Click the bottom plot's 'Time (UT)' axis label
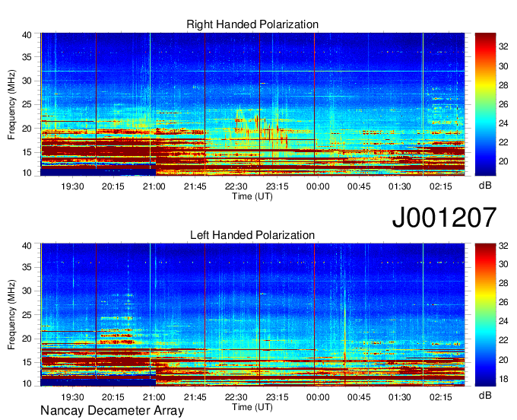Screen dimensions: 517x420 252,407
